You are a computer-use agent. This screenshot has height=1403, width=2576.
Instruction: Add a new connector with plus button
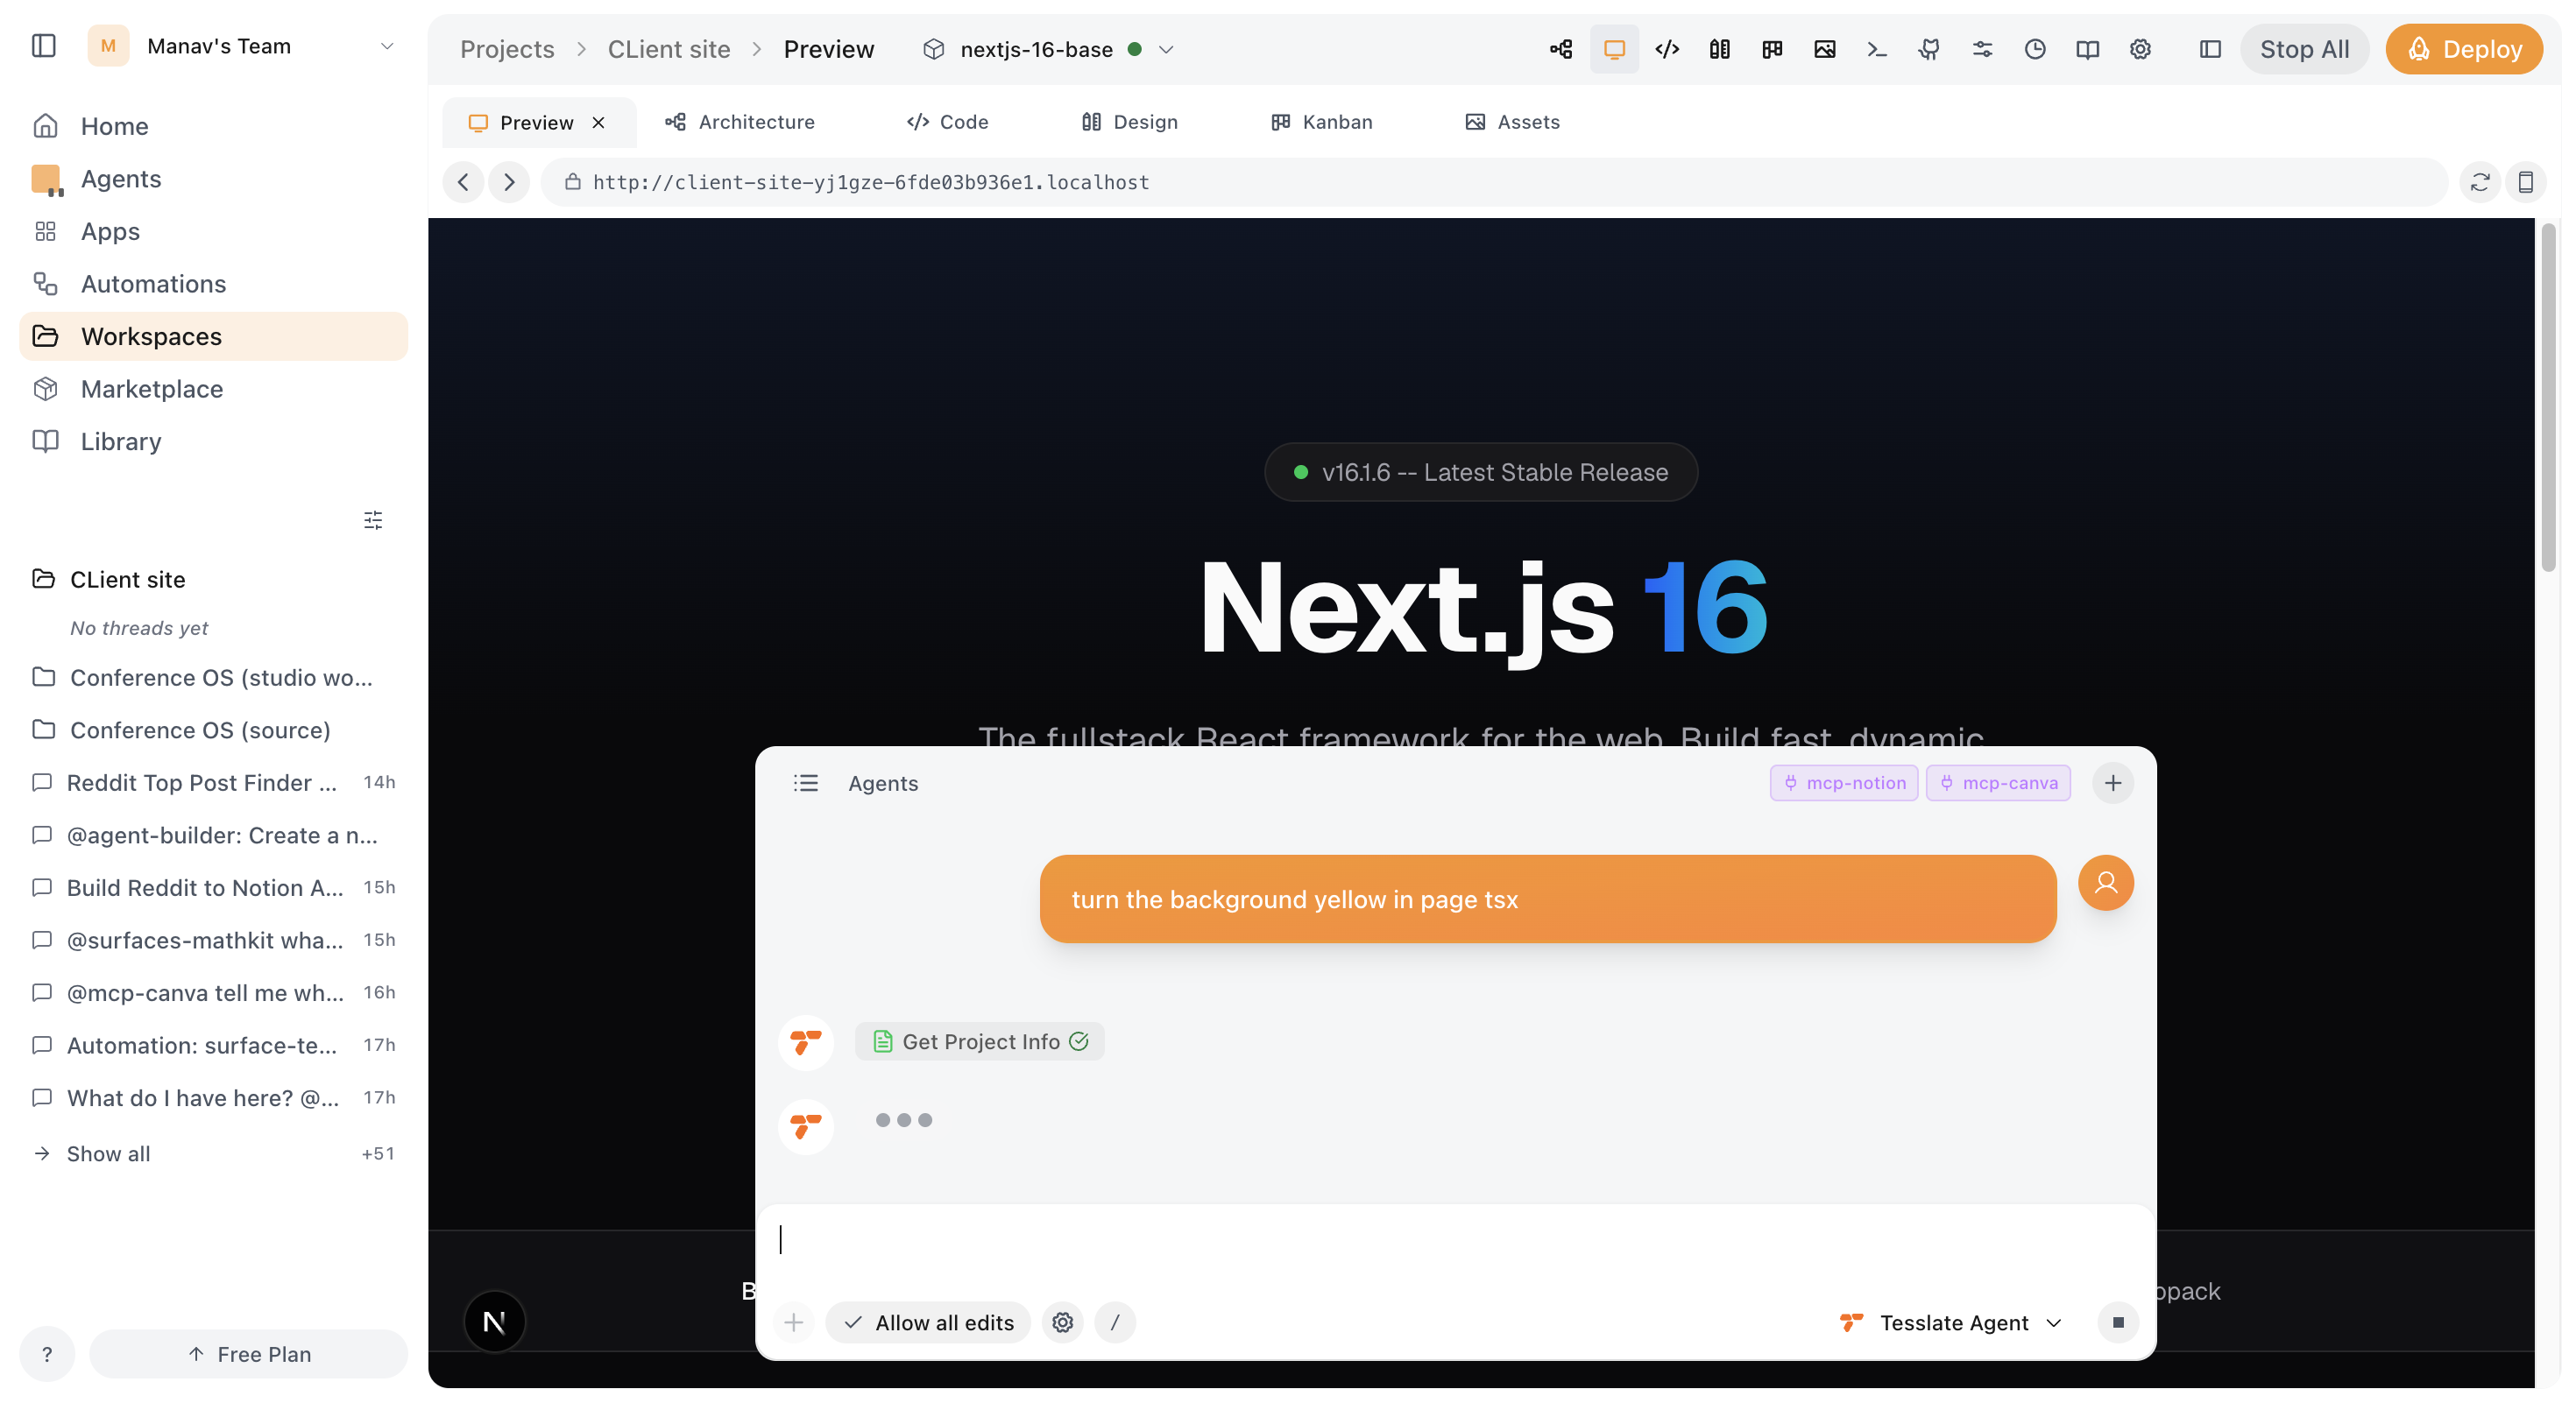[x=2113, y=782]
